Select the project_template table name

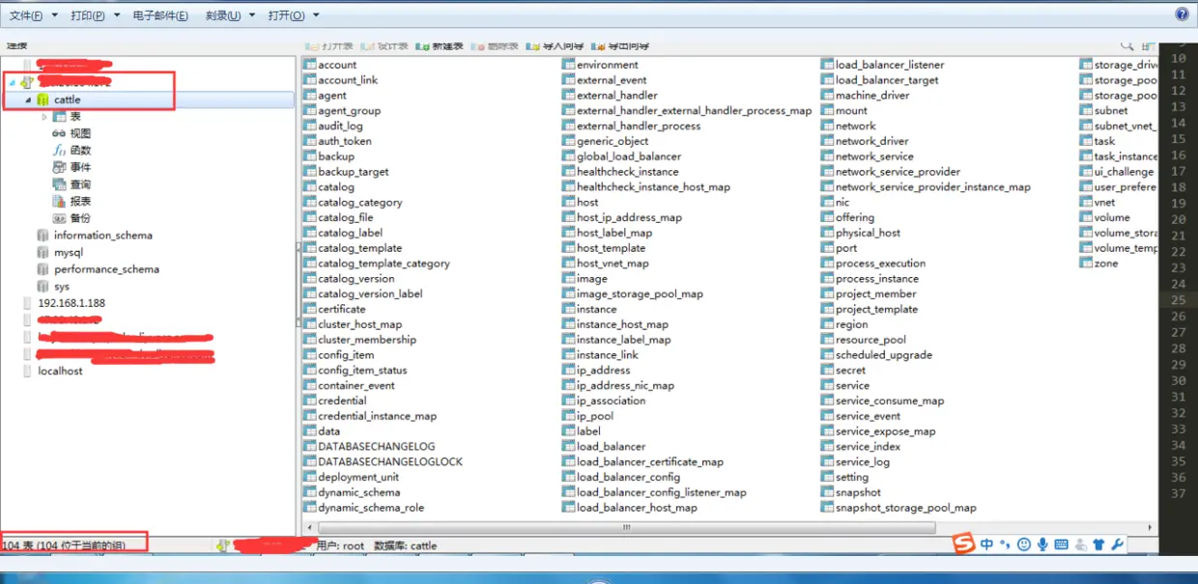tap(876, 309)
